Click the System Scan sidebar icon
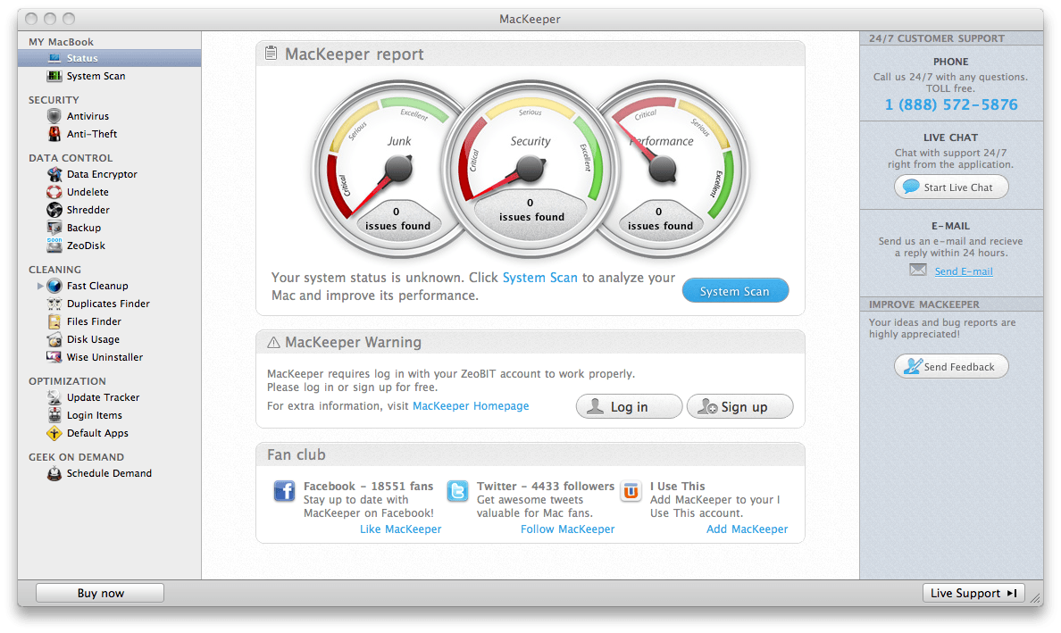This screenshot has height=633, width=1061. pyautogui.click(x=54, y=76)
